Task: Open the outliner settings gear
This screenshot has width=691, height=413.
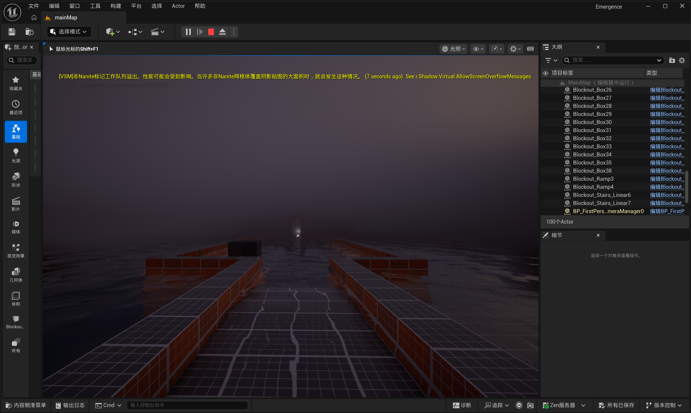Action: 682,60
